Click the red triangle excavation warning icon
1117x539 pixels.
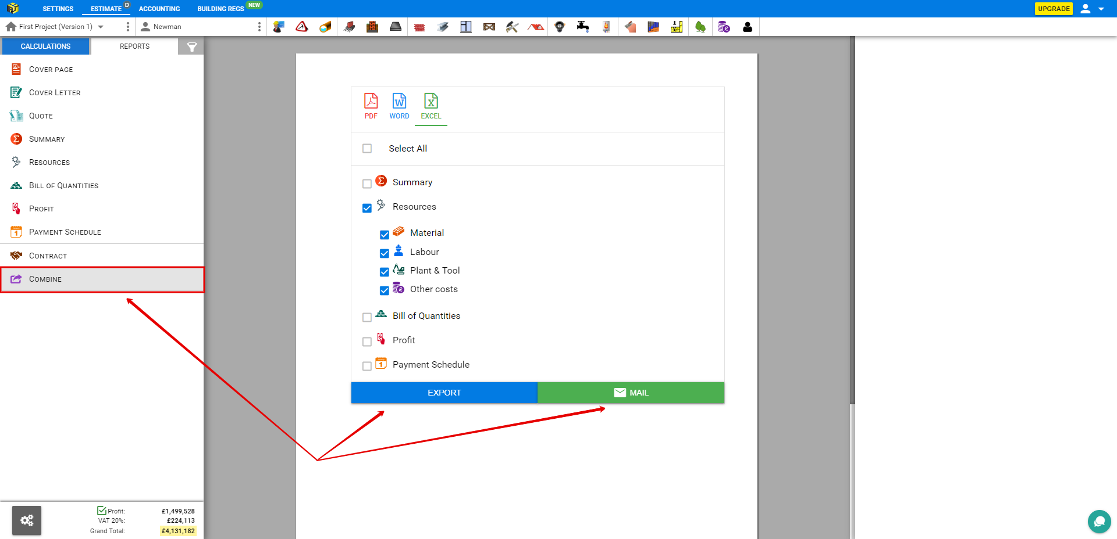pyautogui.click(x=302, y=27)
